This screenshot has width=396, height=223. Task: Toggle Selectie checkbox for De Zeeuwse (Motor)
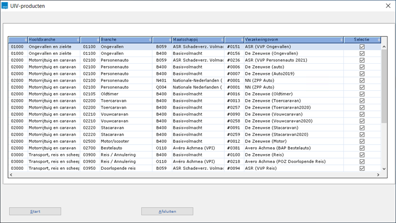pyautogui.click(x=362, y=141)
